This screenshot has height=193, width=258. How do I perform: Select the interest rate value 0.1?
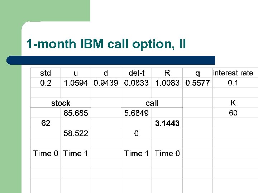point(233,83)
